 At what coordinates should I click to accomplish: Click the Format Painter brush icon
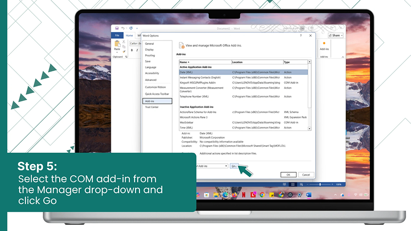pyautogui.click(x=124, y=52)
